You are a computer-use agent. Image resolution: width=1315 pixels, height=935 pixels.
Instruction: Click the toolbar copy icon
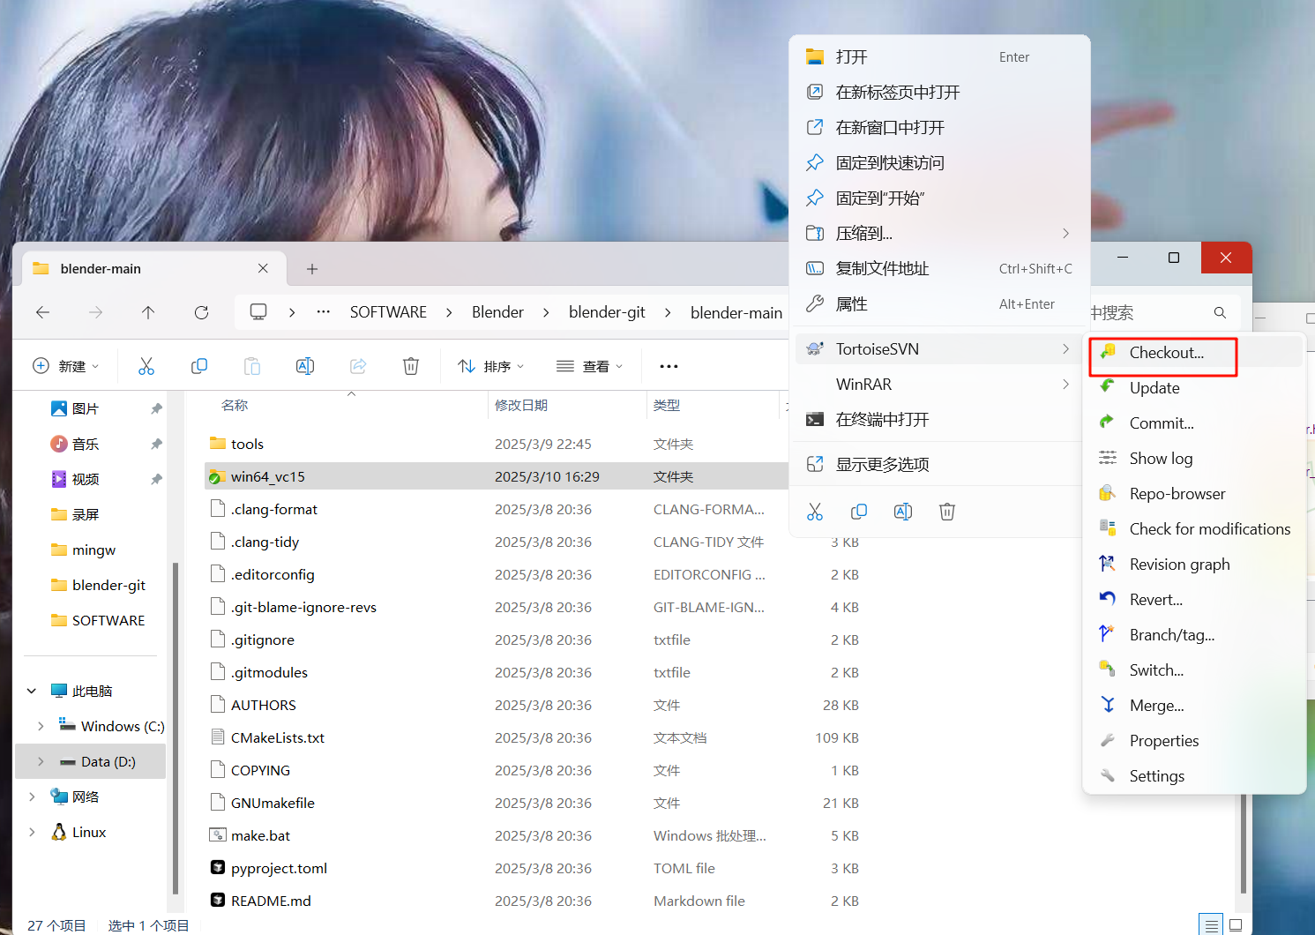click(199, 366)
